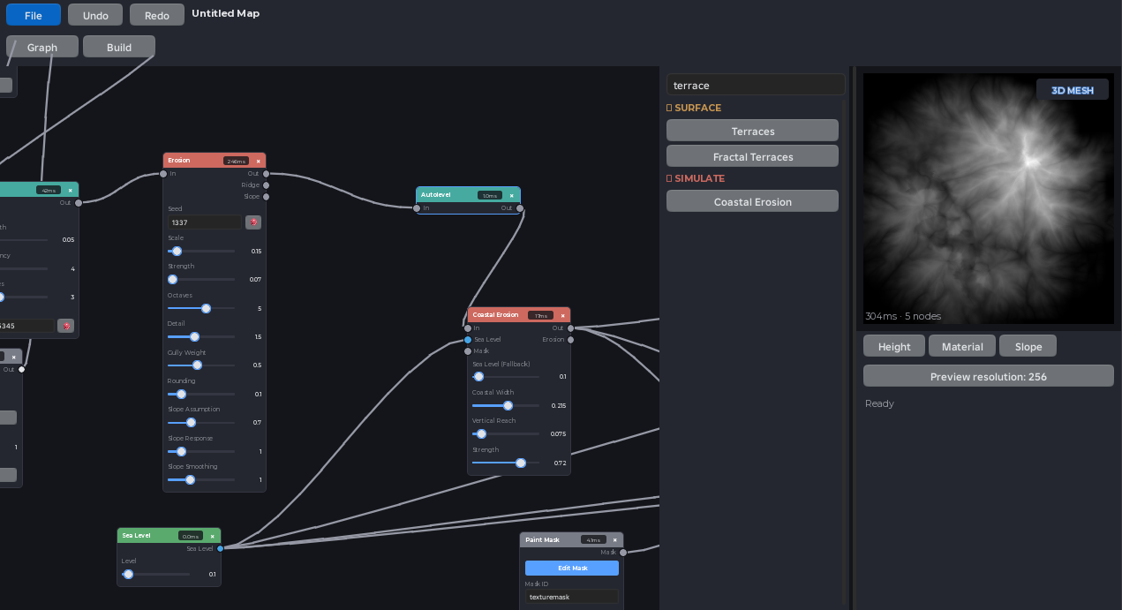Select the Paint Mask node's Mask output port
Screen dimensions: 1122x610
coord(622,553)
